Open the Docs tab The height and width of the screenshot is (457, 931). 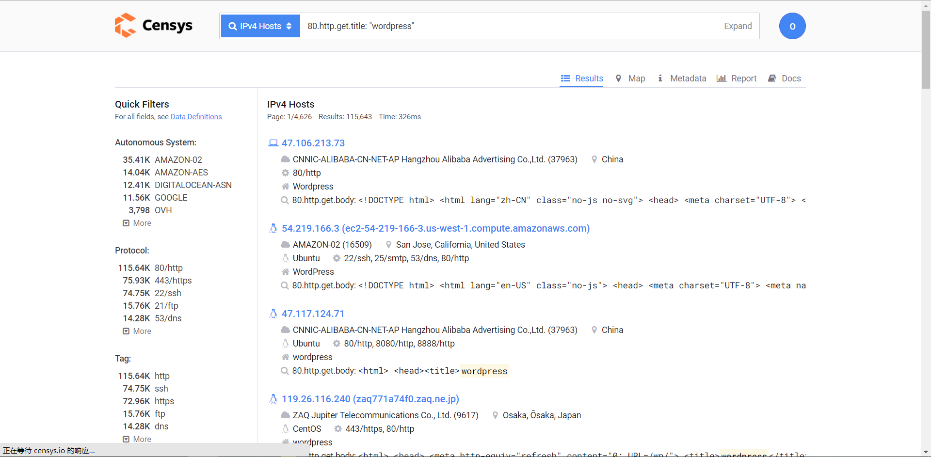point(785,79)
